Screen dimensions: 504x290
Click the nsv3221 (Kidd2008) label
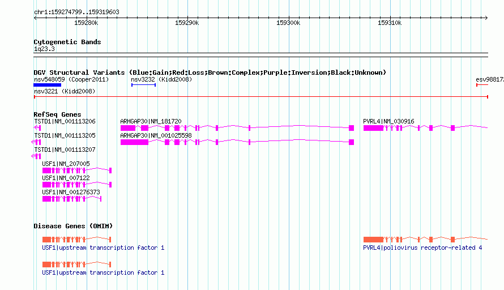65,91
